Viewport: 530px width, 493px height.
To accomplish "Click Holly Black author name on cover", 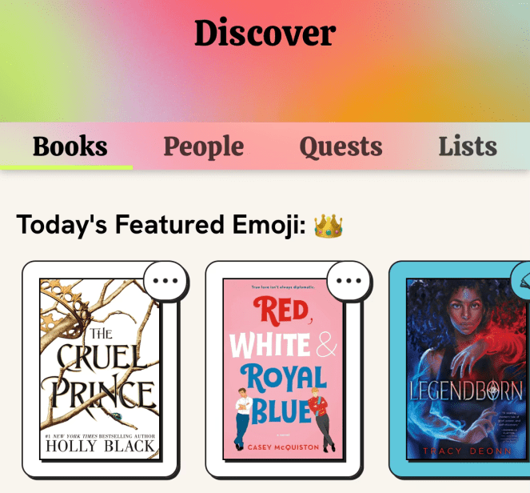I will pyautogui.click(x=100, y=447).
